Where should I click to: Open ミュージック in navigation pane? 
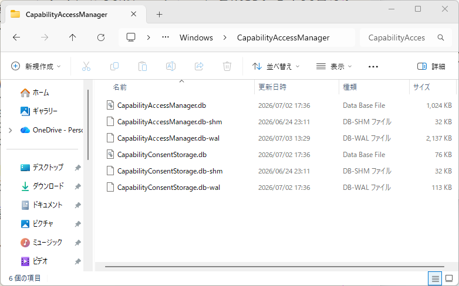(x=41, y=242)
